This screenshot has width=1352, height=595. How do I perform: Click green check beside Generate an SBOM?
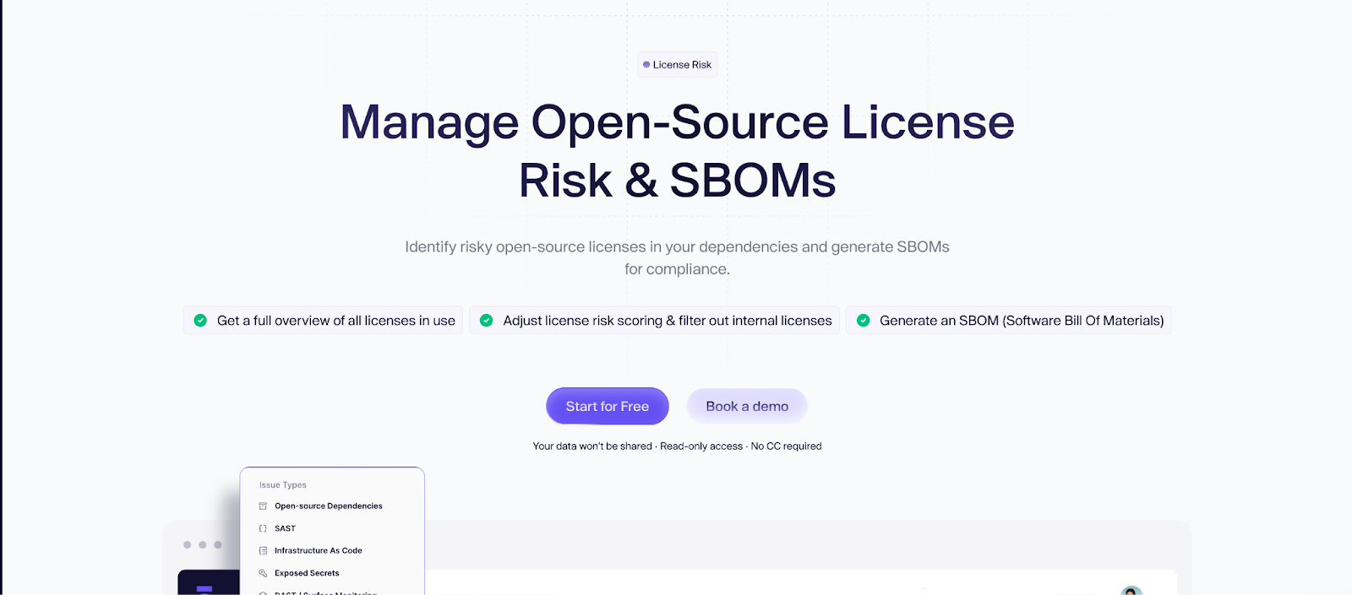click(x=863, y=321)
